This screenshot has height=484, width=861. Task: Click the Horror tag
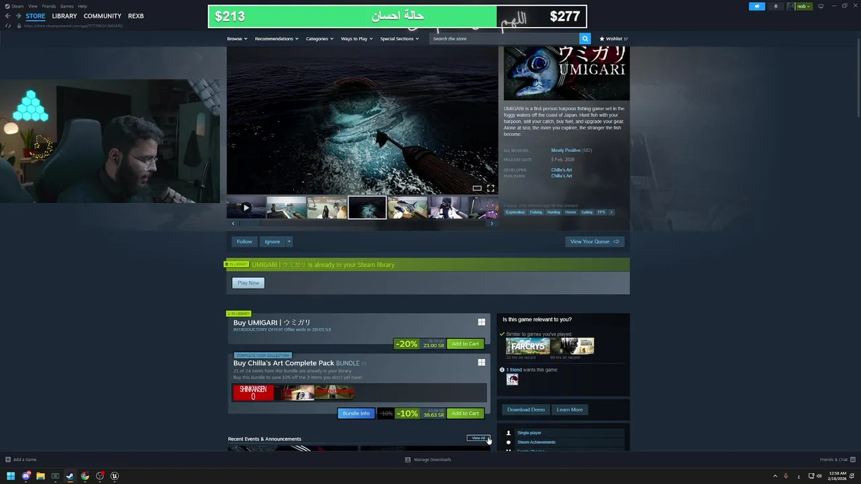(570, 212)
